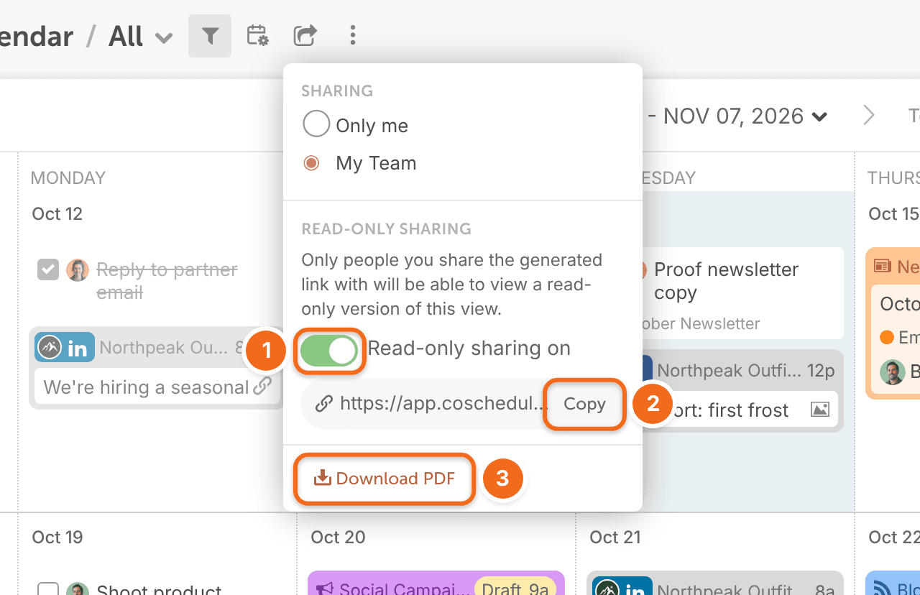The image size is (920, 595).
Task: Open the calendar settings icon
Action: (x=257, y=35)
